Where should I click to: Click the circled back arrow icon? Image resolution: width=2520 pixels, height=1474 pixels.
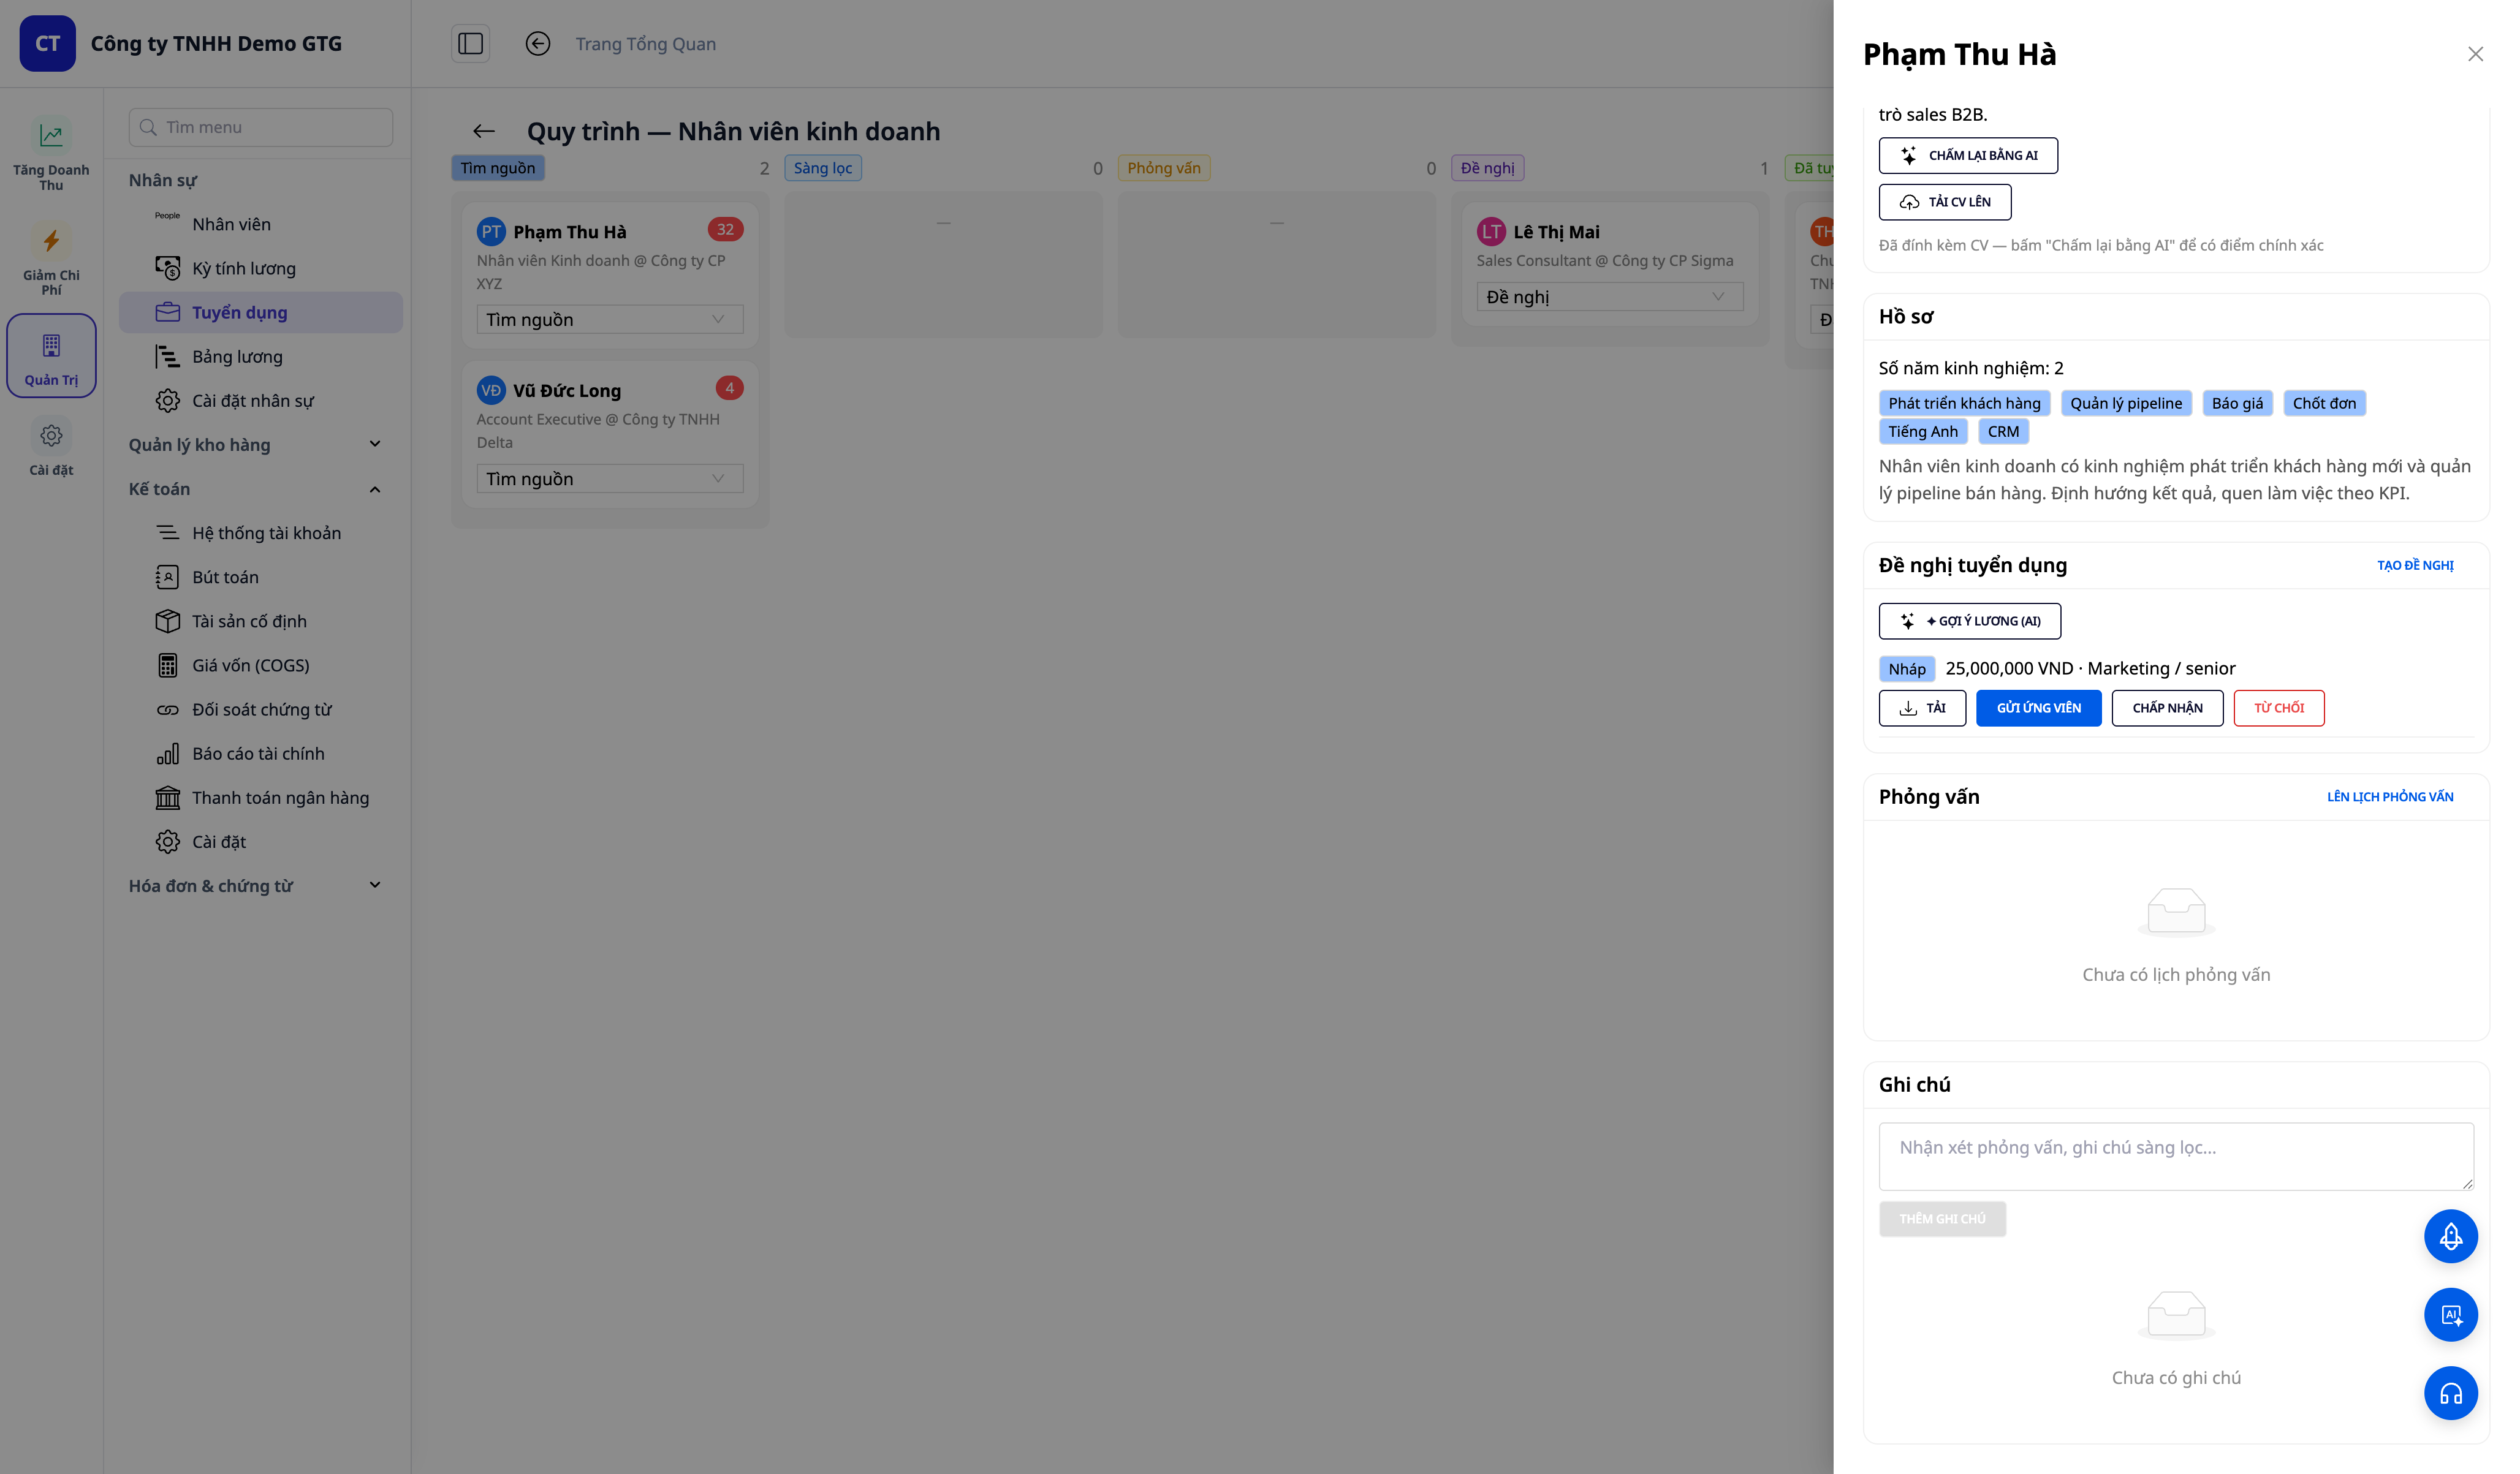tap(538, 43)
